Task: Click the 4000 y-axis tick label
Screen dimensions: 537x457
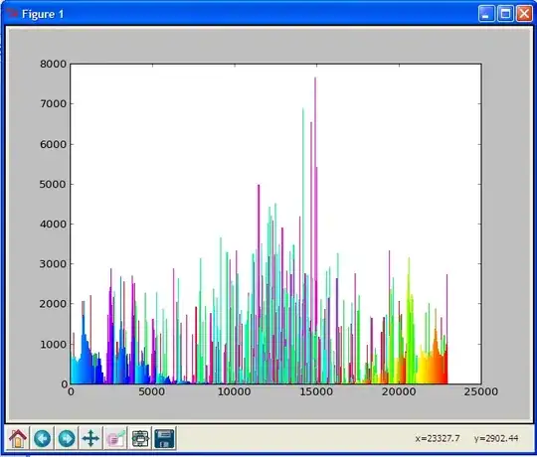Action: (x=53, y=225)
